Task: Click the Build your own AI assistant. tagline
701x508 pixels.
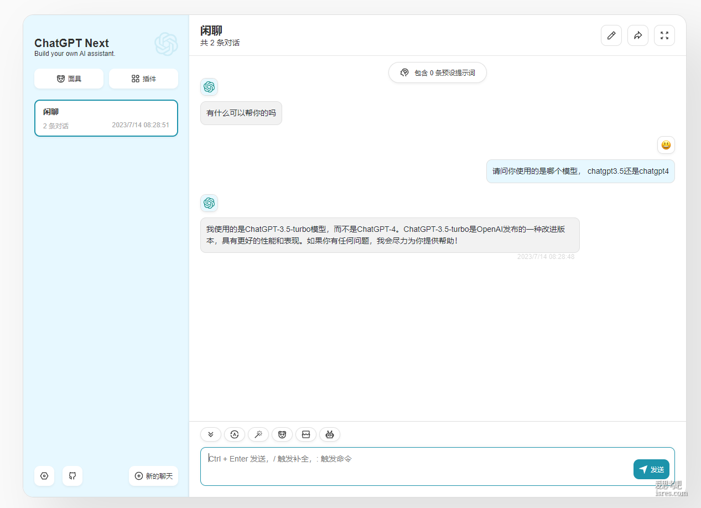Action: point(75,54)
